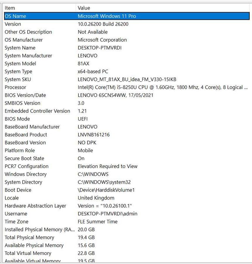Click the value DESKTOP-PTMVRDI\admin

coord(108,214)
